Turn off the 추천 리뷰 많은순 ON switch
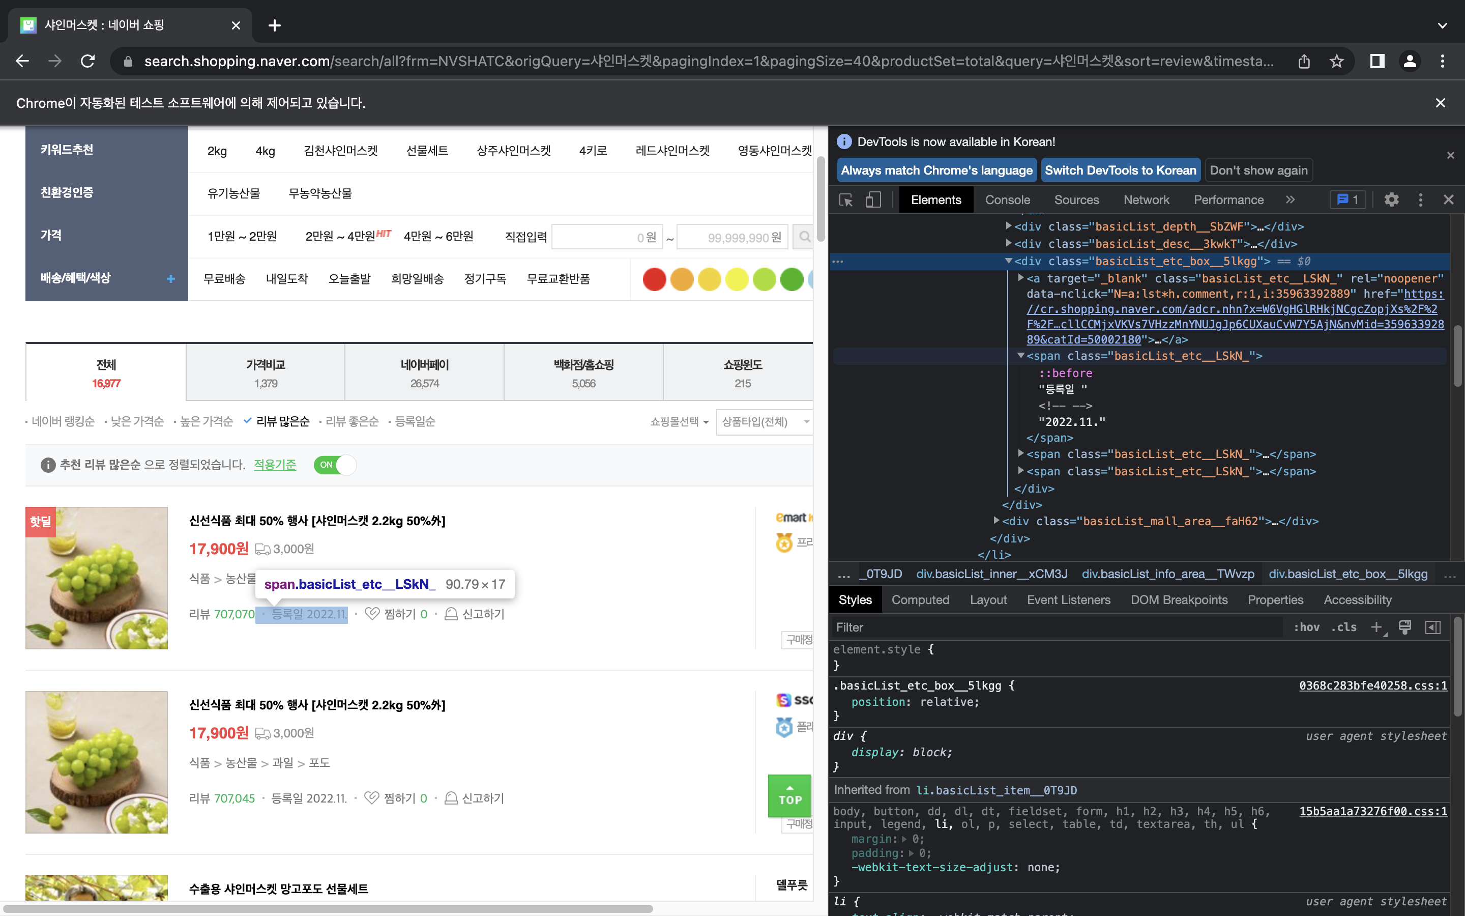1465x916 pixels. [335, 465]
